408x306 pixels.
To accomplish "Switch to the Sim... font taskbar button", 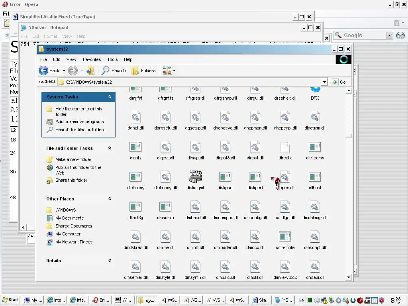I will 261,300.
